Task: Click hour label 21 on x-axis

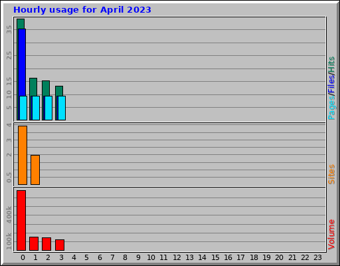Action: (292, 257)
